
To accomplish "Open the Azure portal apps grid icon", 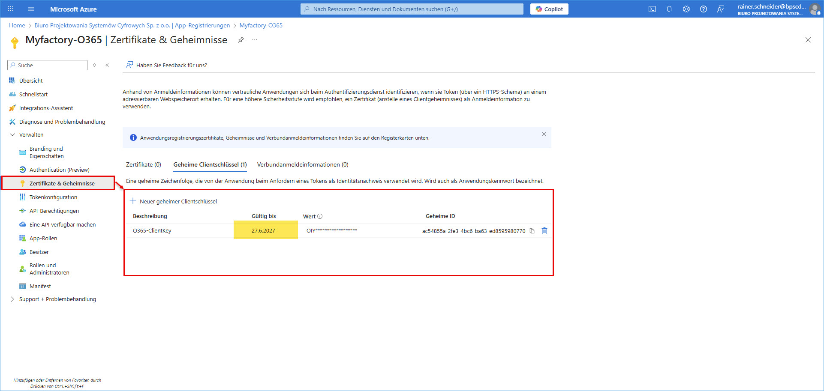I will click(11, 9).
